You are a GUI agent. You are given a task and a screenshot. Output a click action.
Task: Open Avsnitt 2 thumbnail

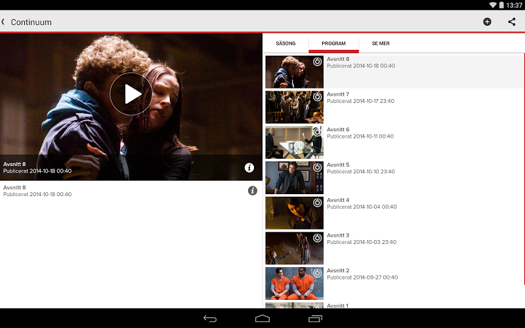[x=294, y=283]
